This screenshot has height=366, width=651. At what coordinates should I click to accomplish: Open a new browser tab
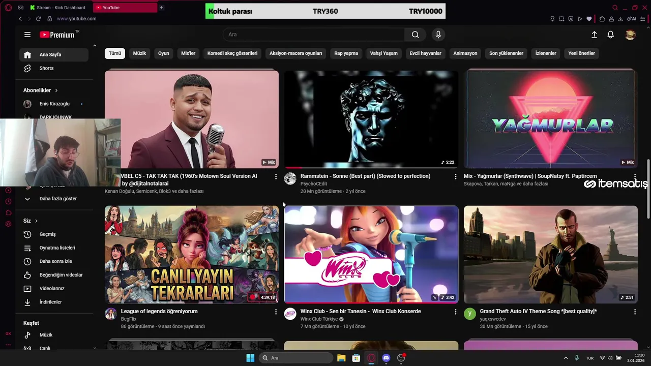point(161,8)
